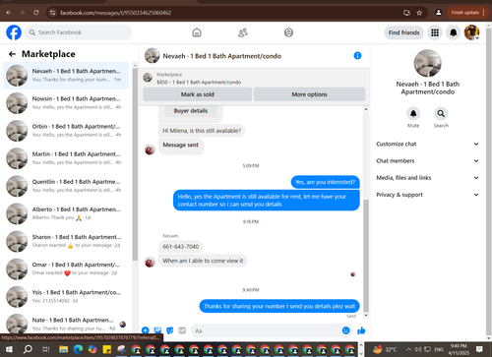The image size is (492, 357).
Task: Open Martin conversation in chat list
Action: pos(66,158)
